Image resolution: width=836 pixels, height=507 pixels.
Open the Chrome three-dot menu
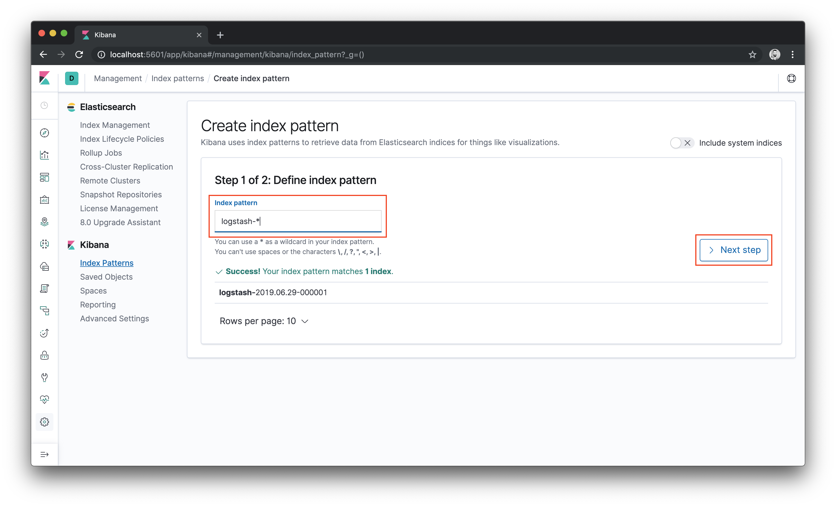tap(793, 54)
